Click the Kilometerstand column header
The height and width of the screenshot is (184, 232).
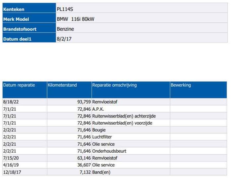coord(62,85)
